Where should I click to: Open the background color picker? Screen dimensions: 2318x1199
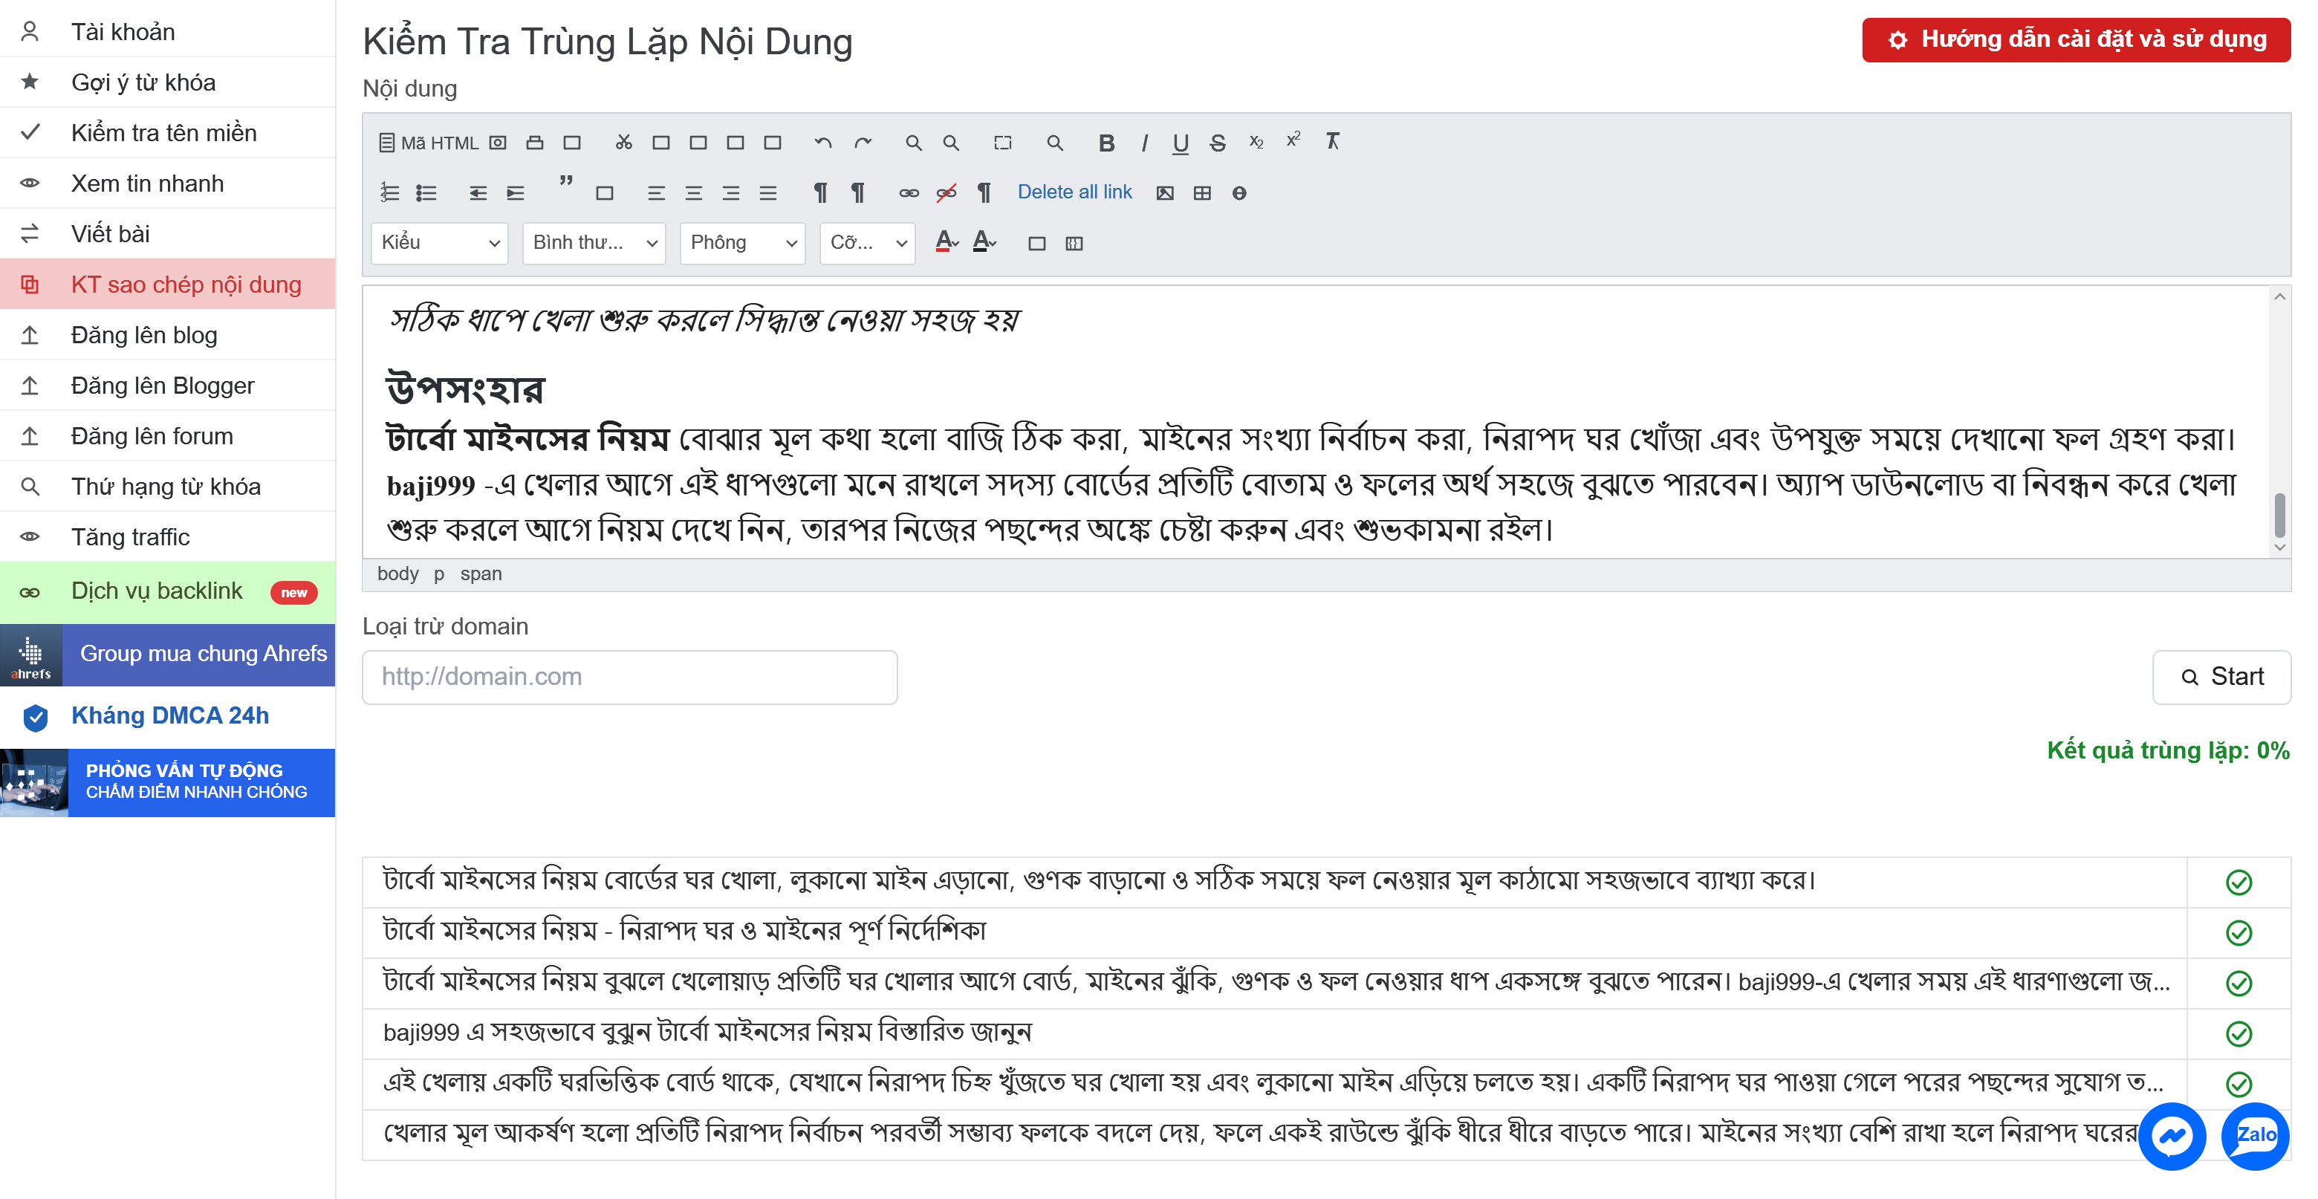(x=984, y=242)
